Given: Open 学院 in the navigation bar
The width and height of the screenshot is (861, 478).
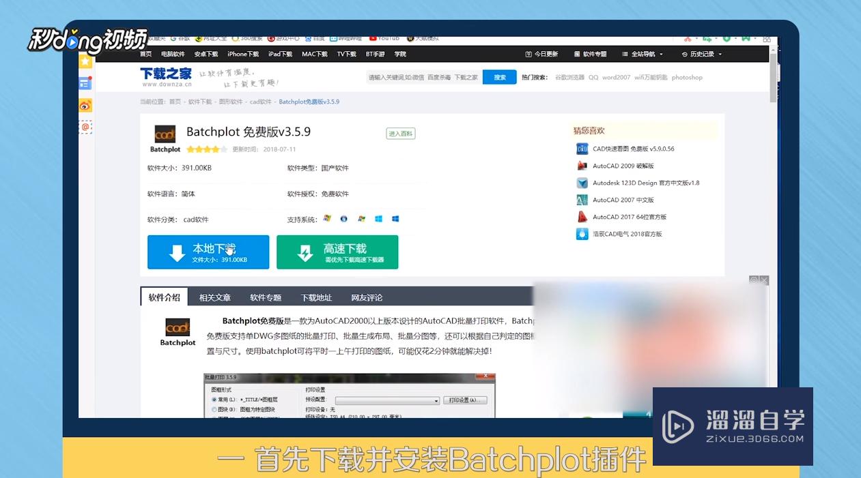Looking at the screenshot, I should click(400, 54).
